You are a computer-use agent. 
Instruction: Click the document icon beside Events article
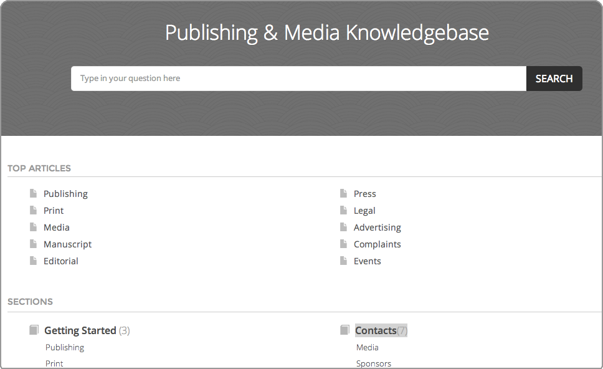pos(344,261)
